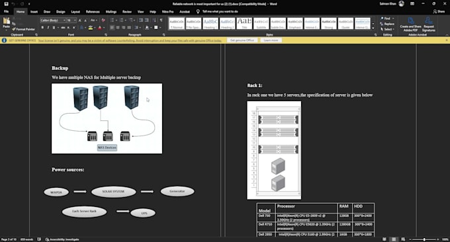Click the Font Color red A button
450x242 pixels.
click(x=99, y=28)
